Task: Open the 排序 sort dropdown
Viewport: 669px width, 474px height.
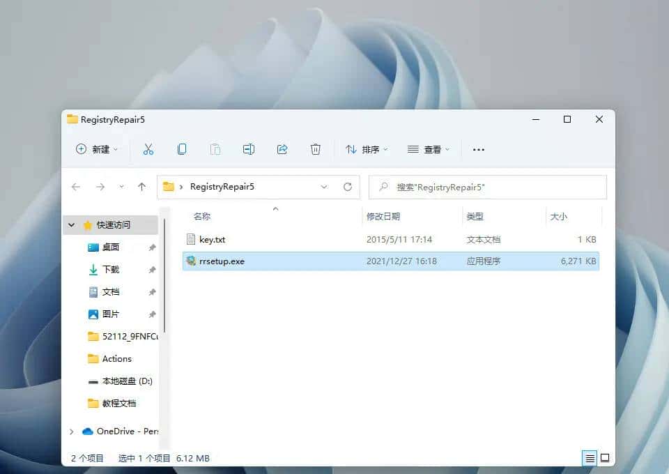Action: [366, 148]
